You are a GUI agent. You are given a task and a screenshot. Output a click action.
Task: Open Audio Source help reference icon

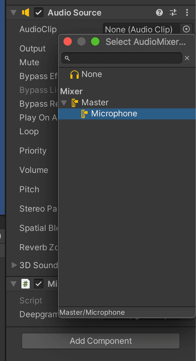pyautogui.click(x=159, y=12)
